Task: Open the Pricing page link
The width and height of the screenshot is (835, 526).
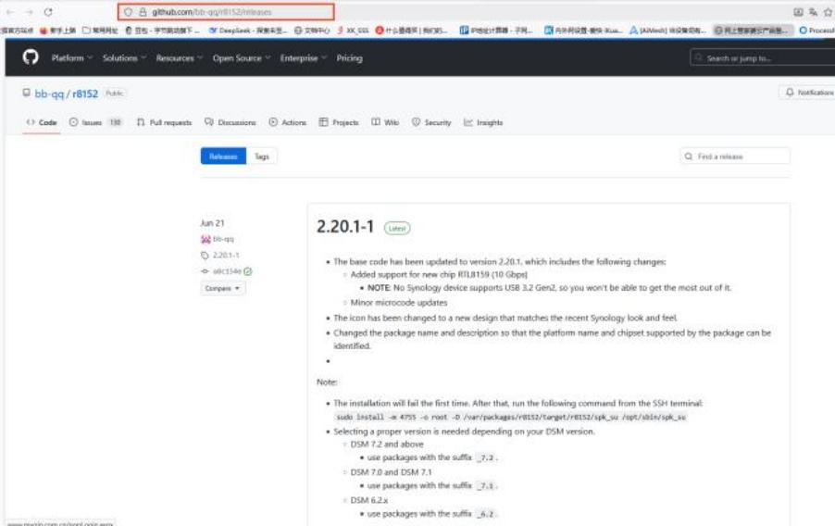Action: point(349,57)
